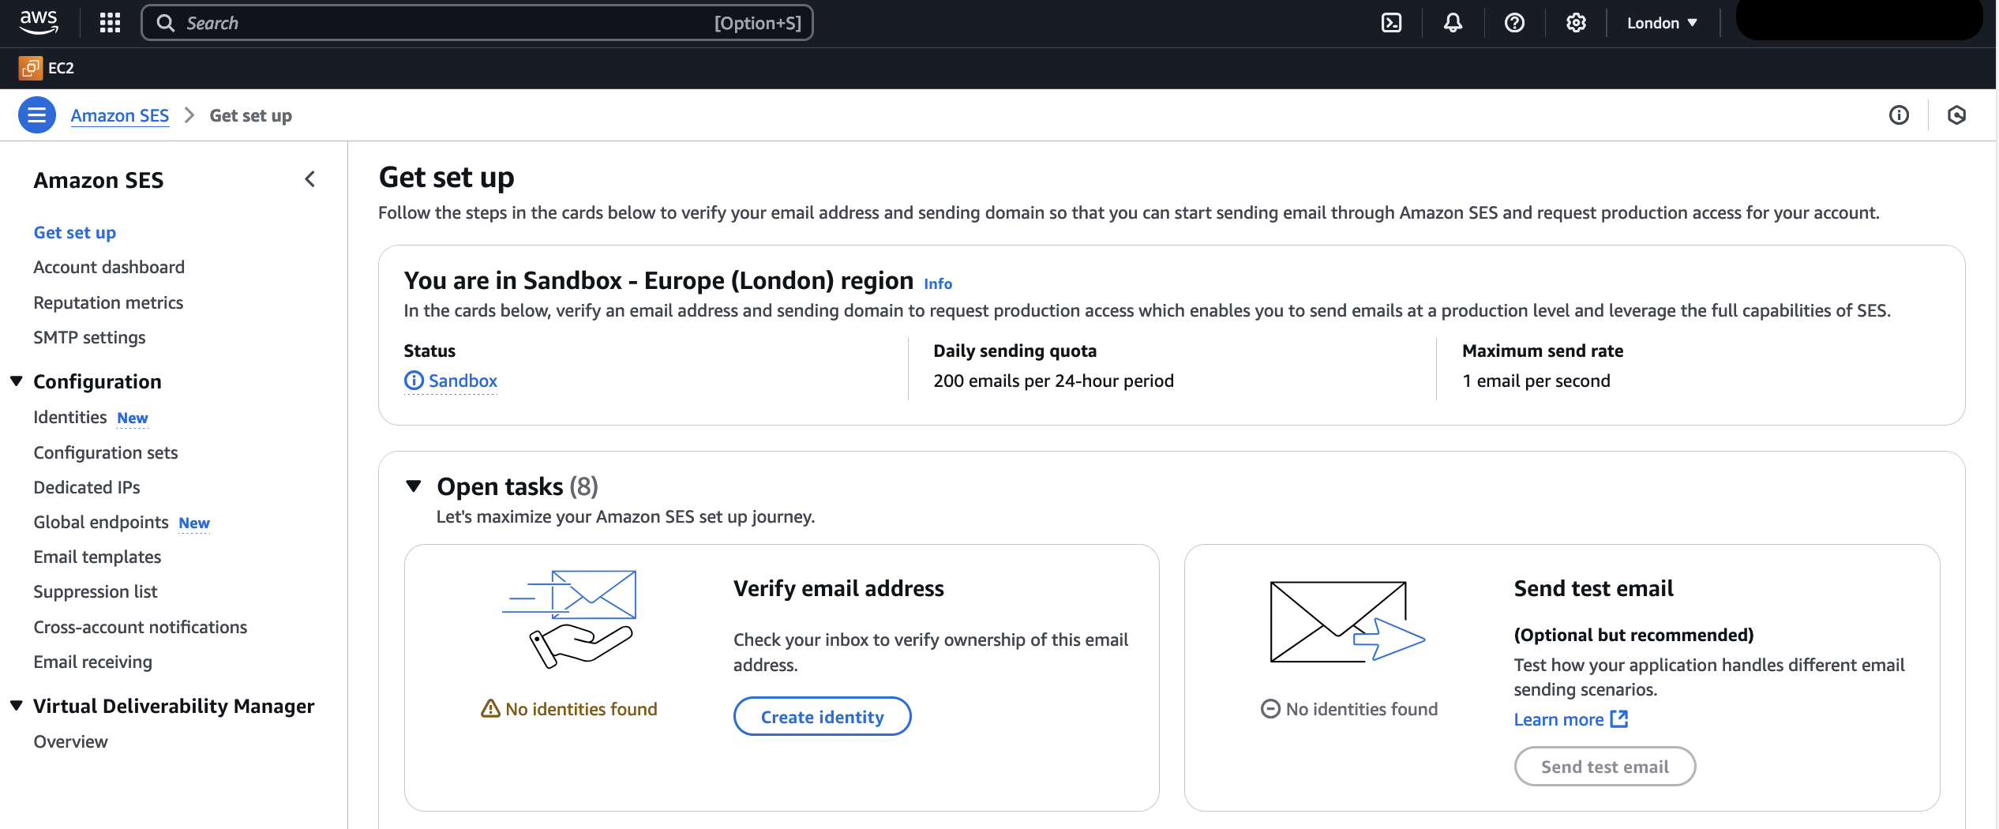This screenshot has height=829, width=1999.
Task: Open SMTP settings
Action: pos(89,337)
